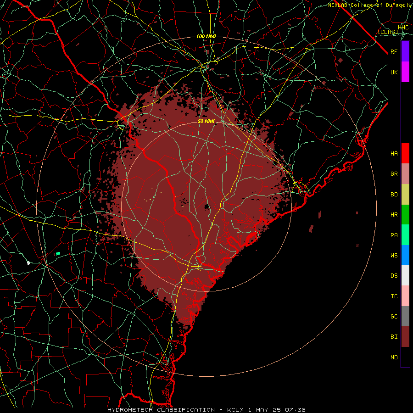Click the HHC product code text
Viewport: 413px width, 413px height.
pyautogui.click(x=403, y=28)
